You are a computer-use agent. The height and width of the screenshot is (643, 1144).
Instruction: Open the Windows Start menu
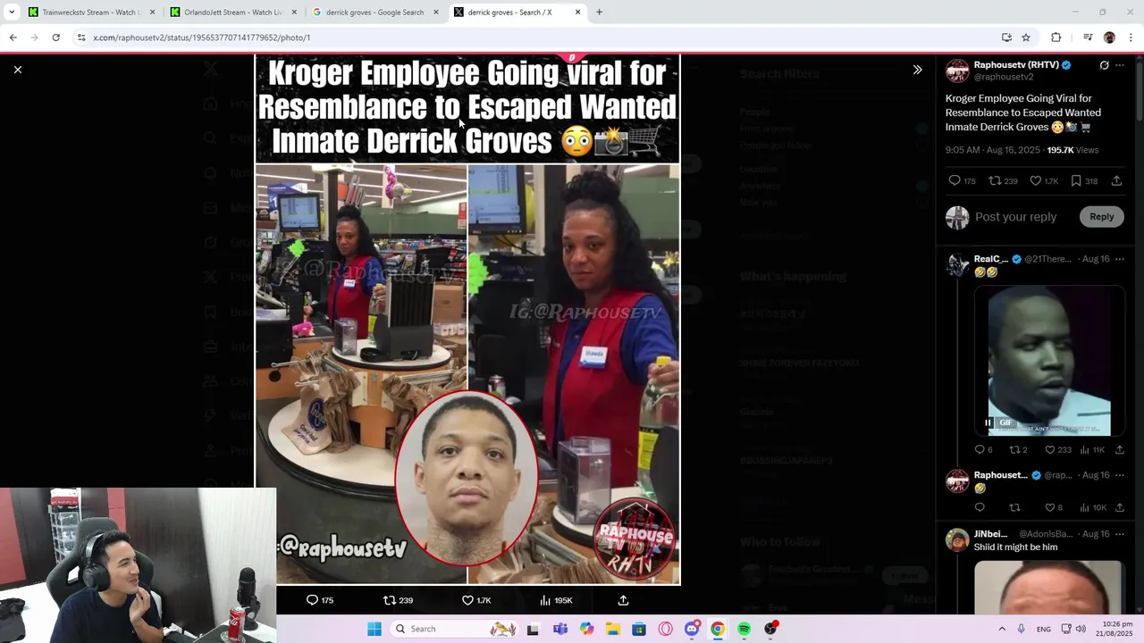(x=374, y=629)
